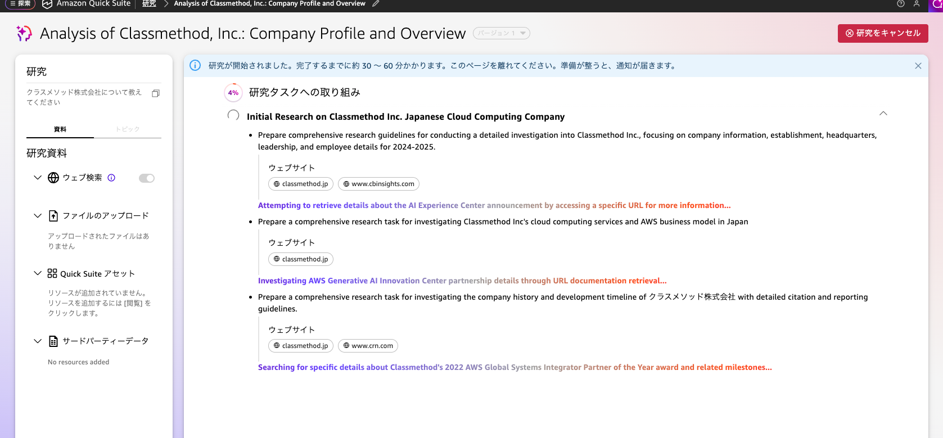The image size is (943, 438).
Task: Collapse the ウェブ検索 section chevron
Action: click(x=38, y=178)
